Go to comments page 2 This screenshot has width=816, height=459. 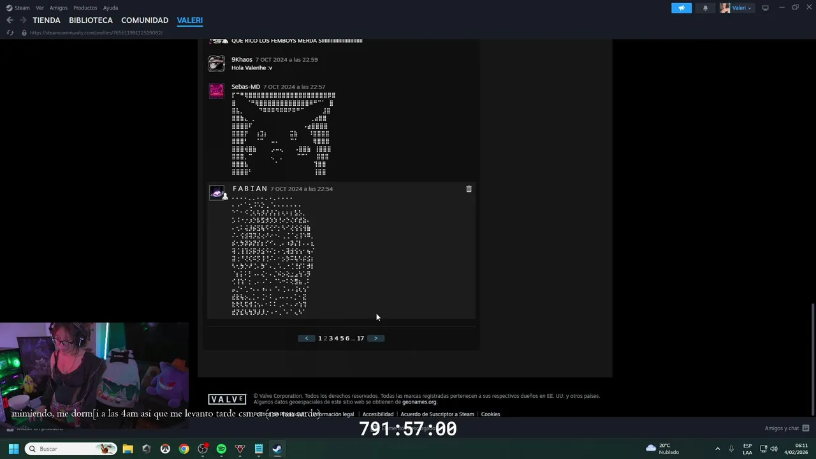point(325,339)
